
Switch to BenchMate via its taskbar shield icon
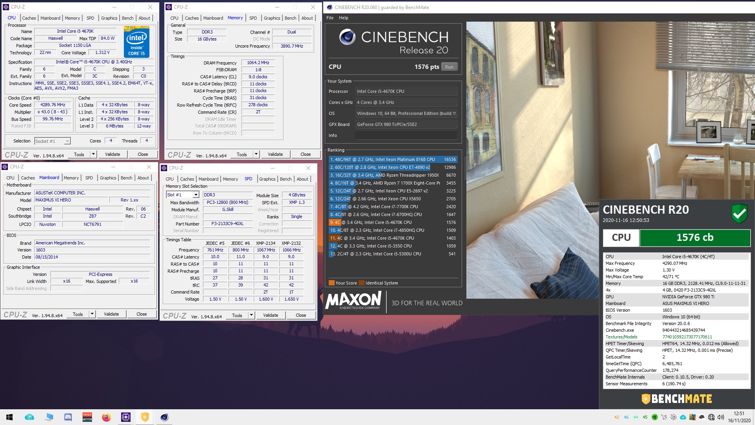(145, 417)
